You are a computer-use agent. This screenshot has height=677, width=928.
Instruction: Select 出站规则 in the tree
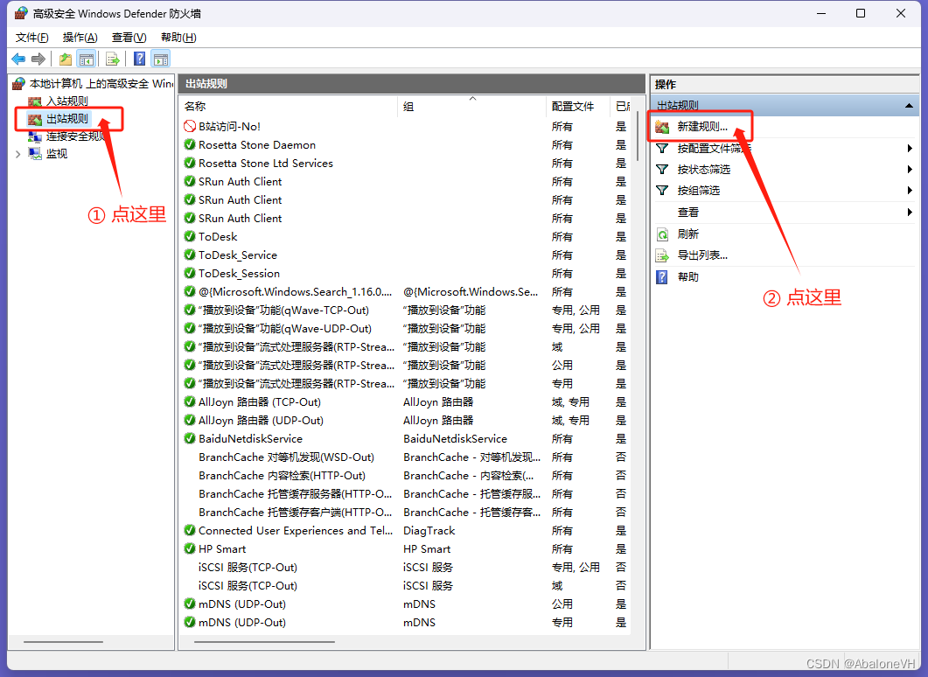point(67,119)
